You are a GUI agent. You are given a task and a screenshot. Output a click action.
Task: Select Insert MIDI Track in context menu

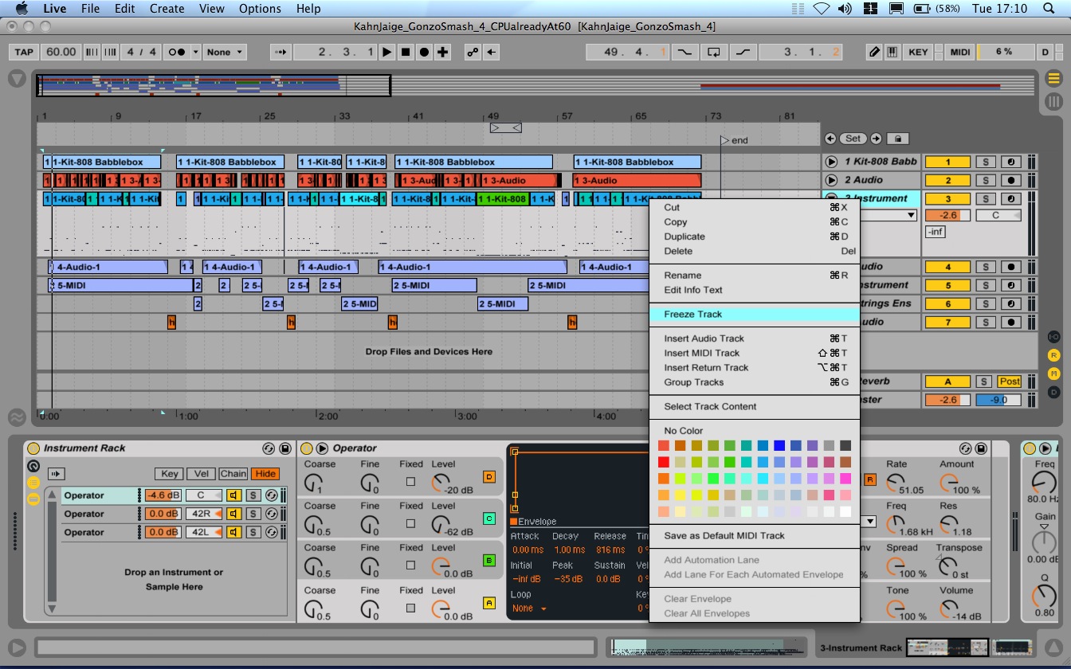pyautogui.click(x=702, y=353)
